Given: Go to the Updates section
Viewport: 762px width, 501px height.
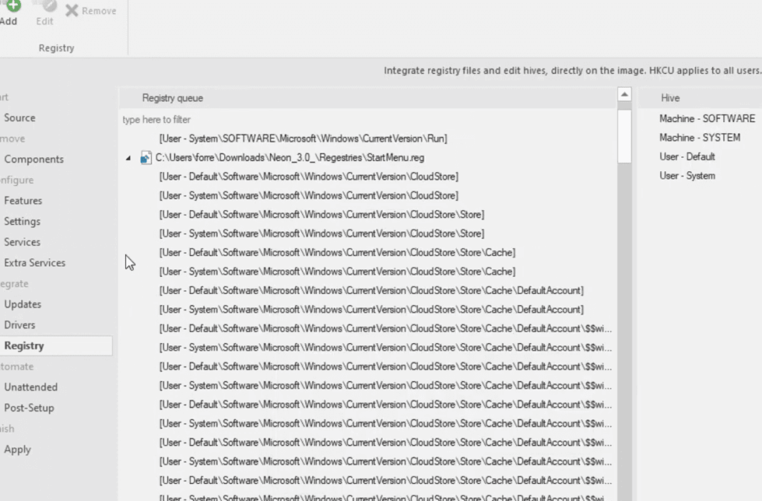Looking at the screenshot, I should pyautogui.click(x=22, y=304).
